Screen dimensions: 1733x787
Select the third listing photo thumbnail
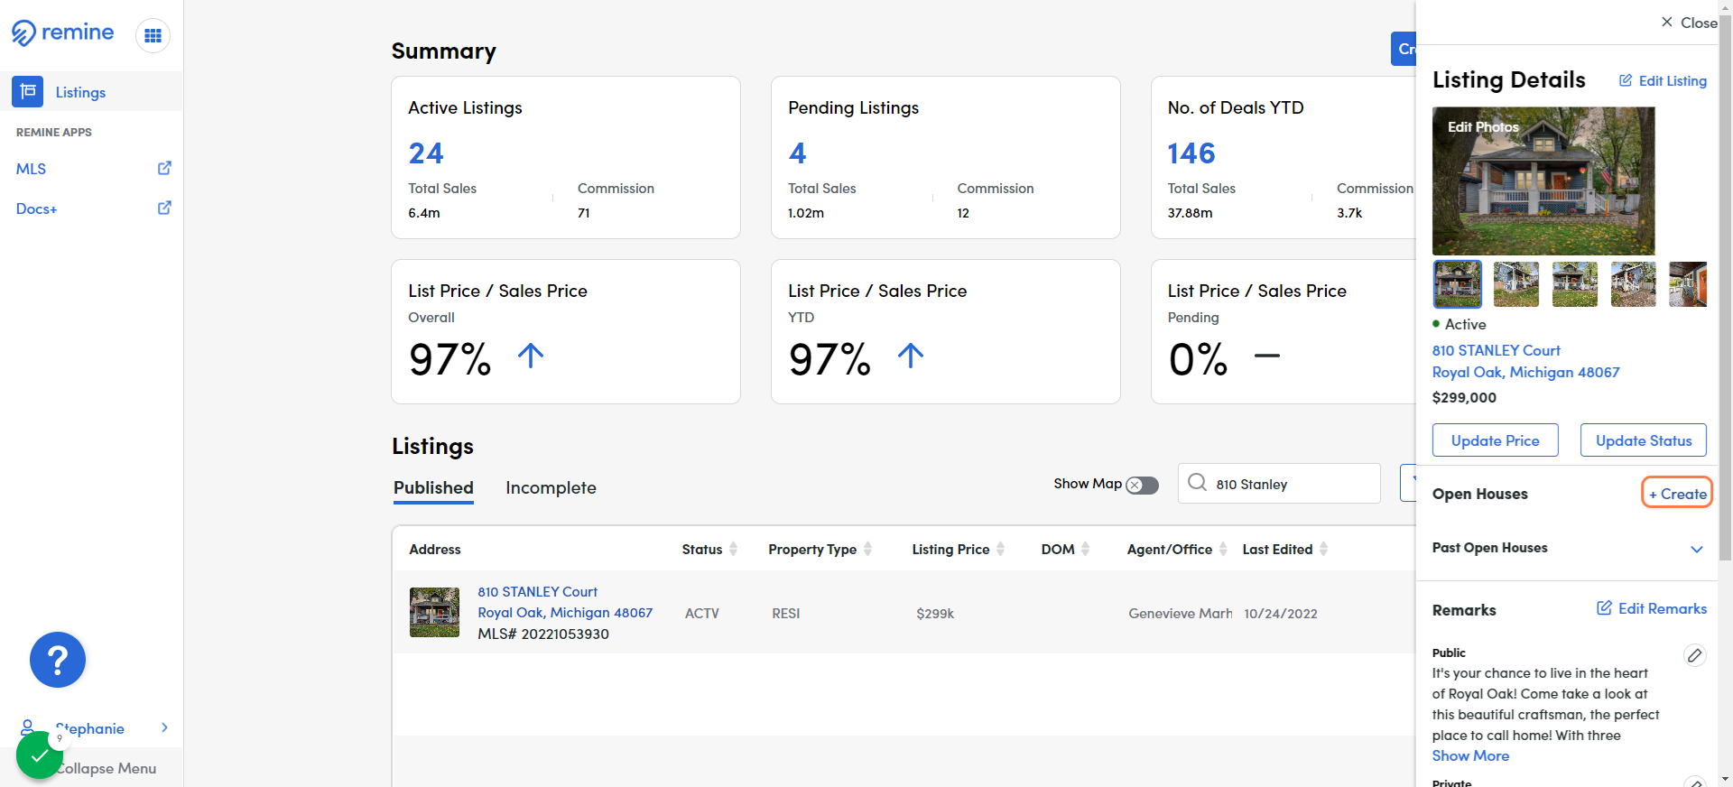point(1574,283)
